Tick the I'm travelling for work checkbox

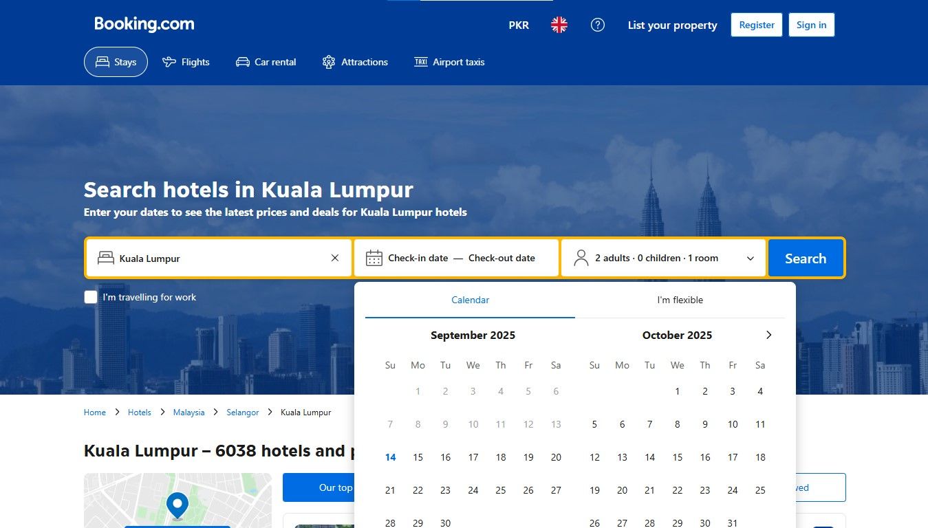pos(91,297)
